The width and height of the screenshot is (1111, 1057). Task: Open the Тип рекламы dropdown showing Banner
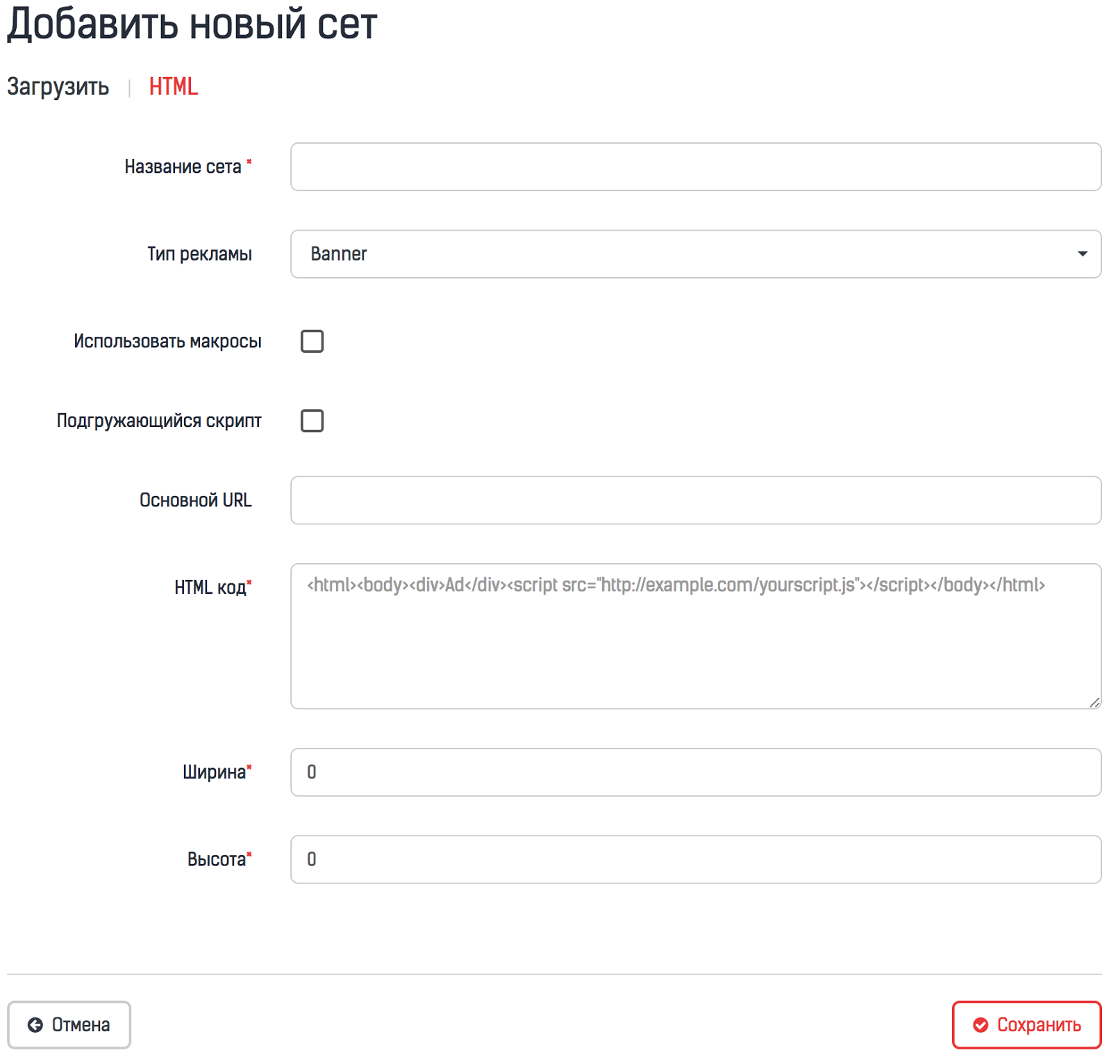tap(695, 254)
